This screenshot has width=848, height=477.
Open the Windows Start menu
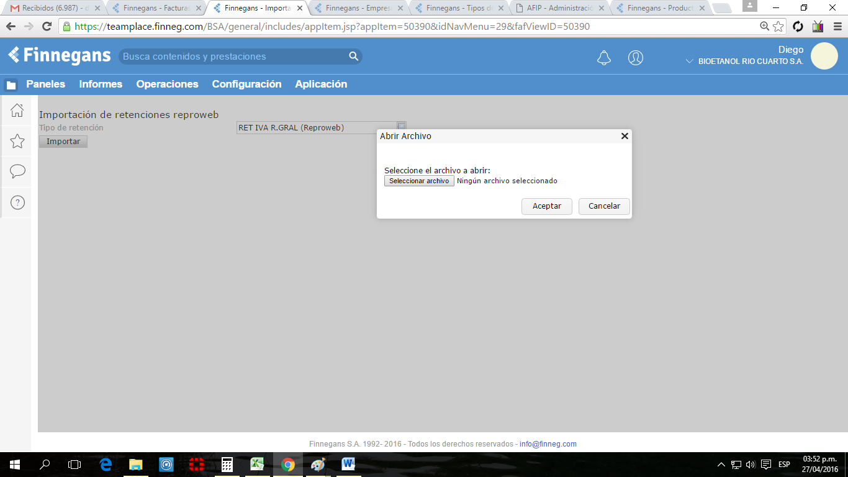point(14,465)
